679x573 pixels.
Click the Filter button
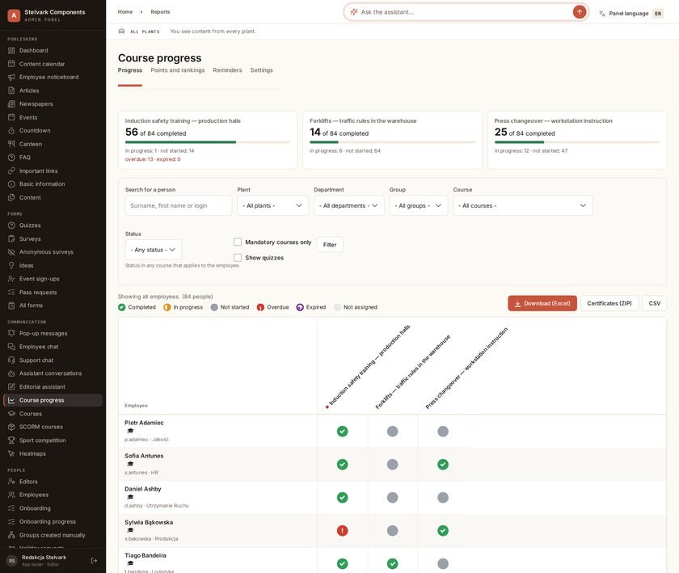click(x=330, y=245)
